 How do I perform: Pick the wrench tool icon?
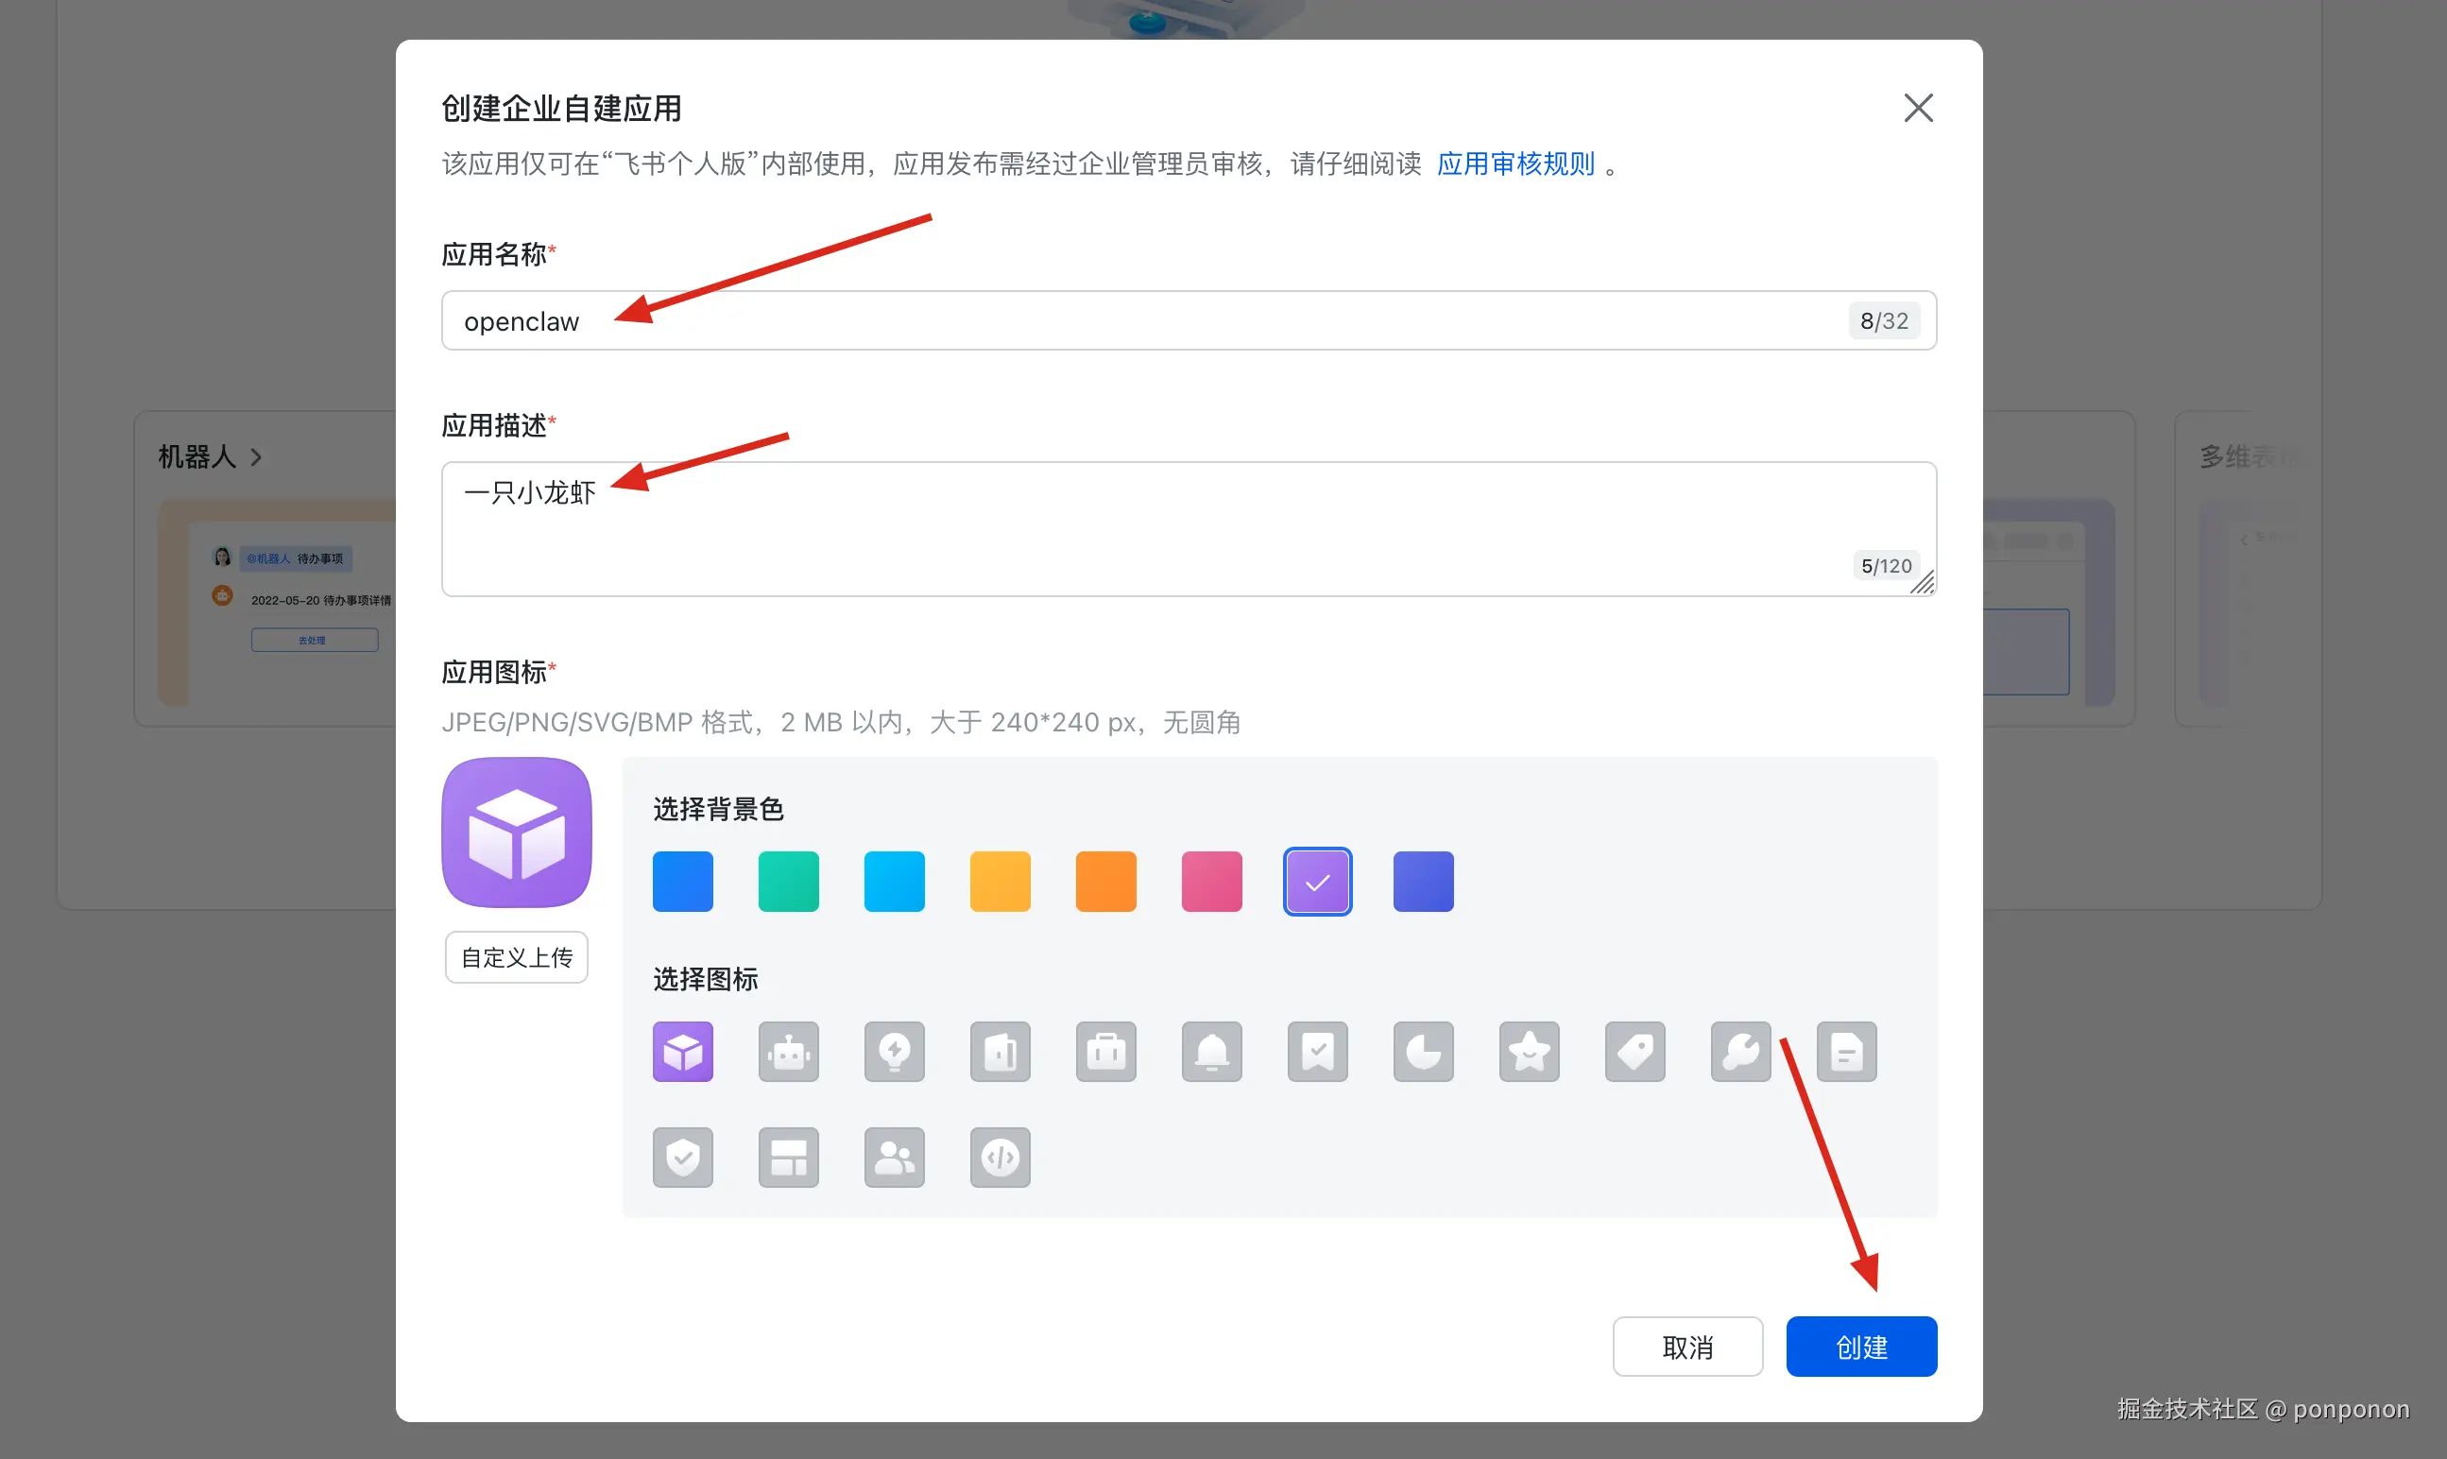click(1740, 1052)
